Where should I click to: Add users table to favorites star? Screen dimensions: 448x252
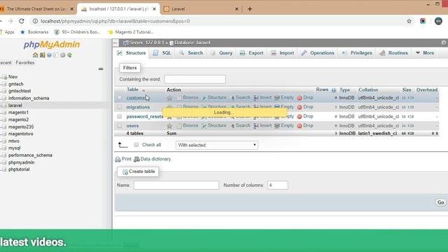tap(169, 126)
